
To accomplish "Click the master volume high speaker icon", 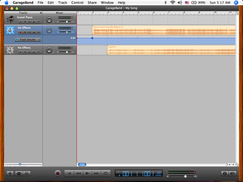I will pyautogui.click(x=196, y=176).
